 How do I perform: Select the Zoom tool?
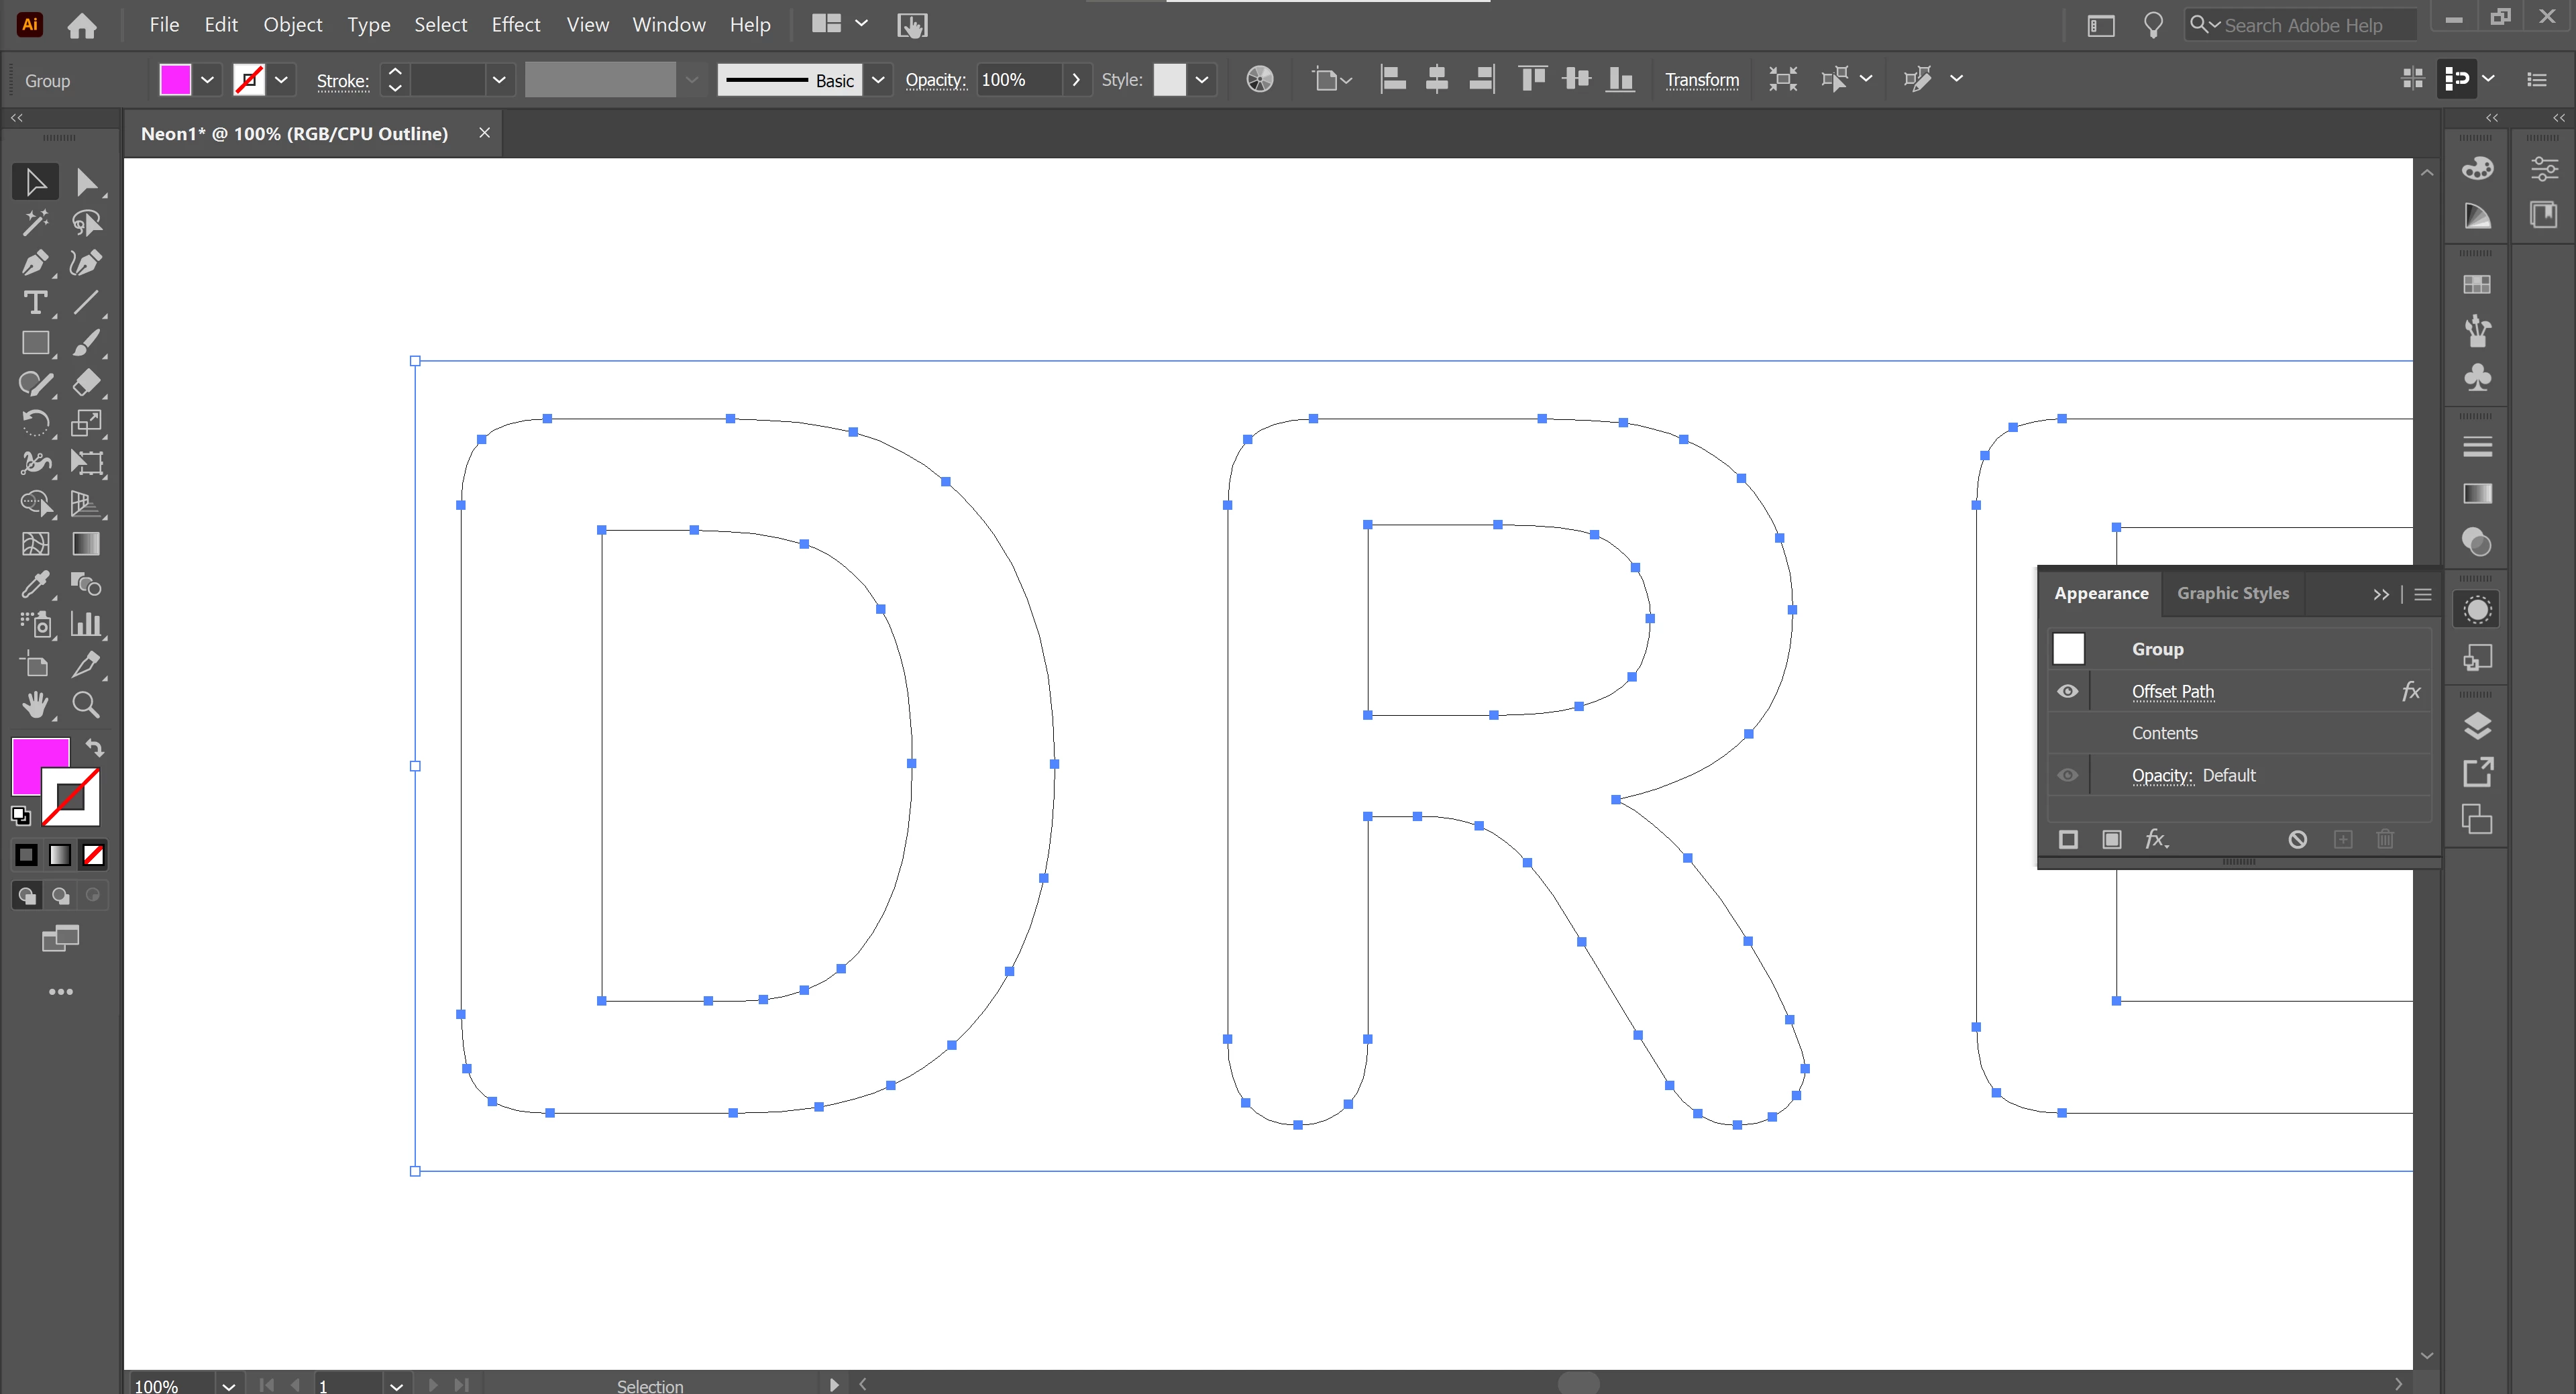tap(86, 705)
